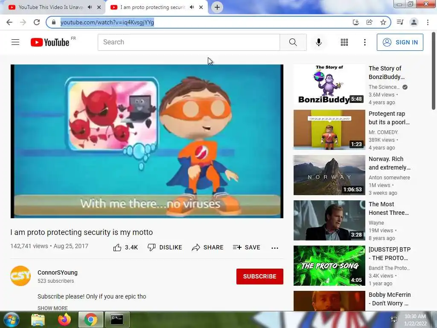
Task: Click the browser forward arrow
Action: coord(23,22)
